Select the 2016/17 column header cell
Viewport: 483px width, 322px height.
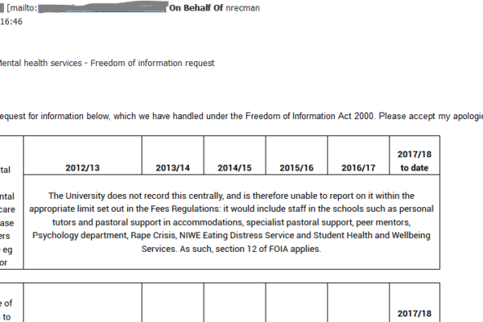[x=358, y=168]
